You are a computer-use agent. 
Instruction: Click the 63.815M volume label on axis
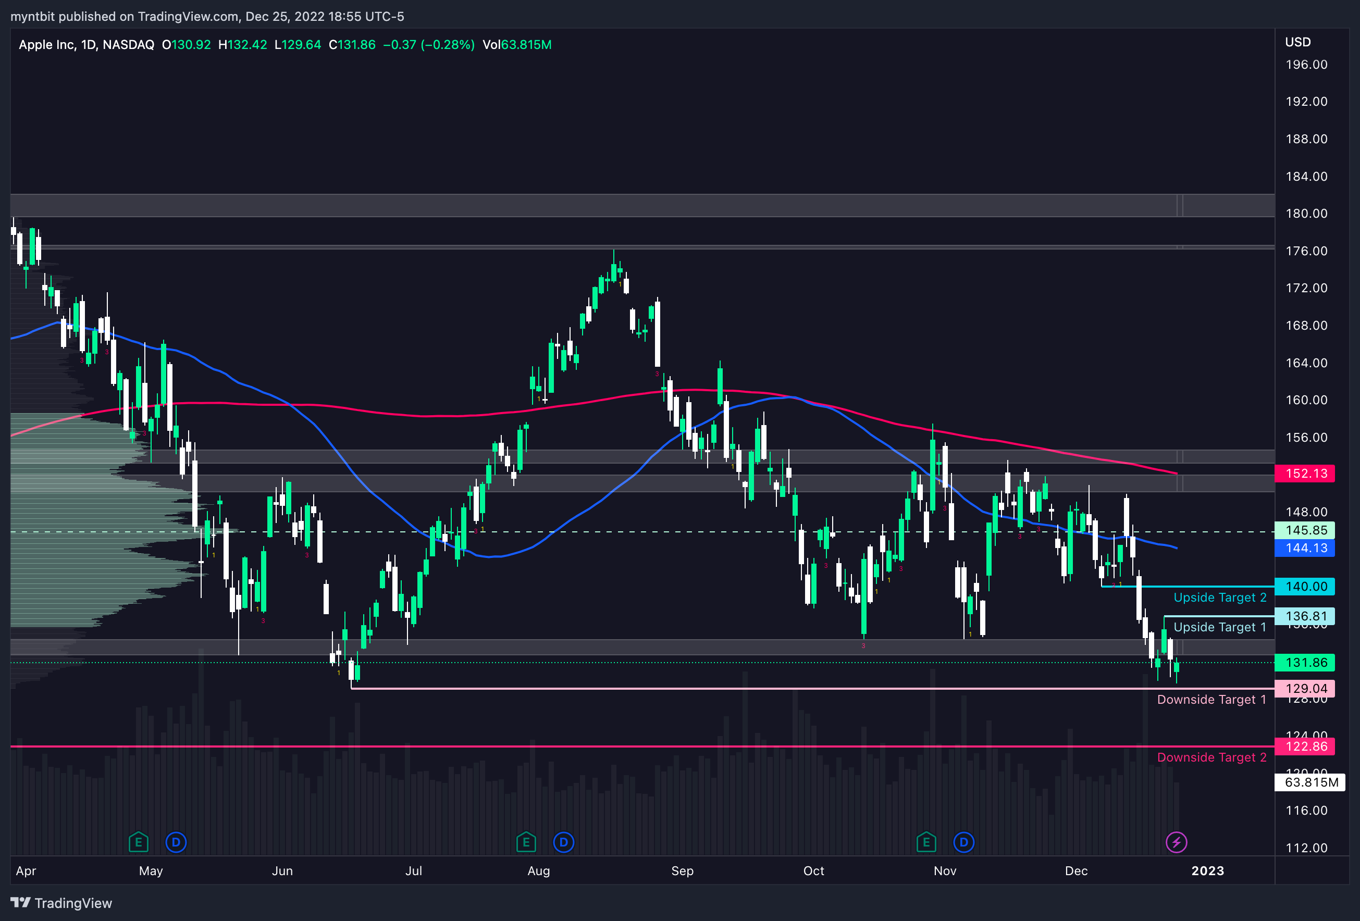click(1310, 782)
